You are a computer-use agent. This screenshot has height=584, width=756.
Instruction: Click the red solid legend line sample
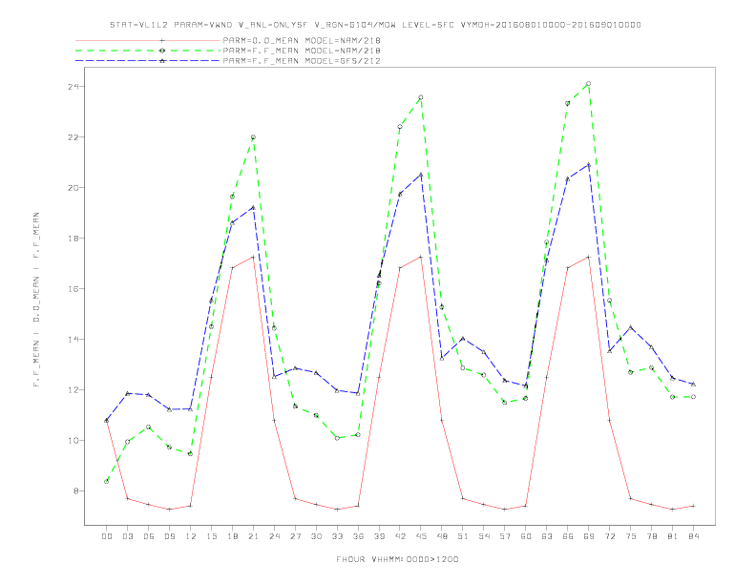point(148,40)
